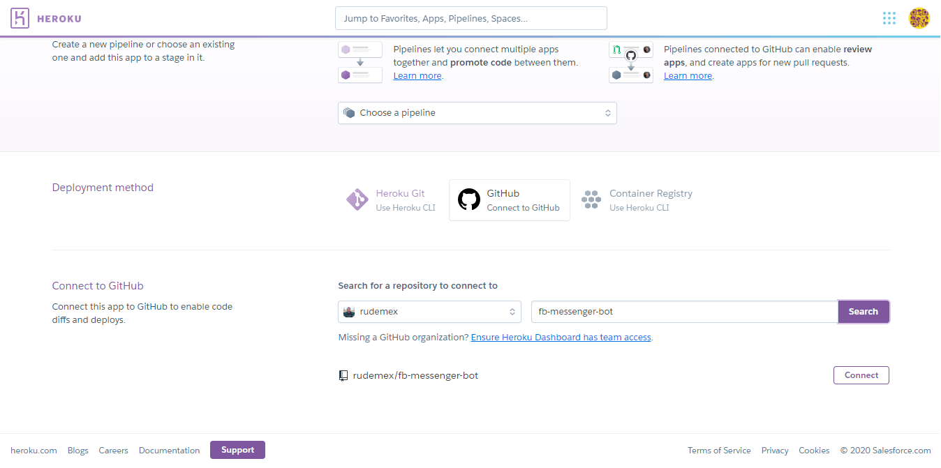941x468 pixels.
Task: Click the pipelines promote-code illustration
Action: [x=360, y=62]
